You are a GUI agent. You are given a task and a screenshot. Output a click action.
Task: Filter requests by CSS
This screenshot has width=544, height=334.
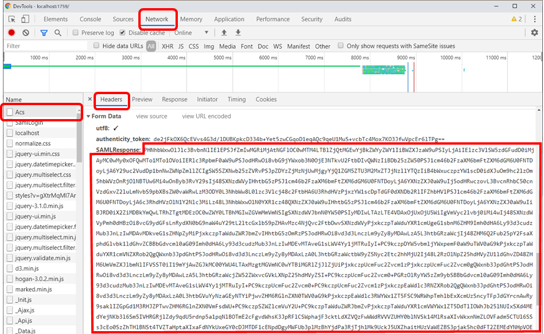tap(194, 46)
